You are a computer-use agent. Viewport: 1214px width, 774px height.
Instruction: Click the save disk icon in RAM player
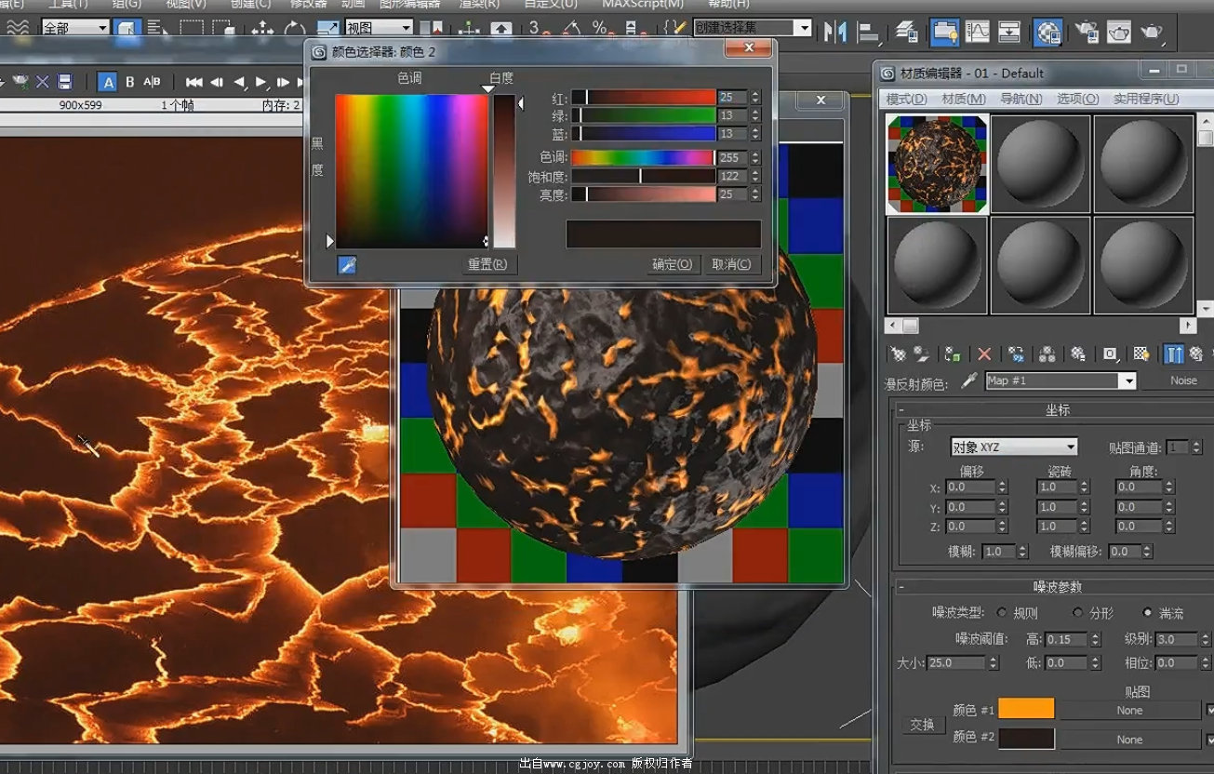(65, 82)
